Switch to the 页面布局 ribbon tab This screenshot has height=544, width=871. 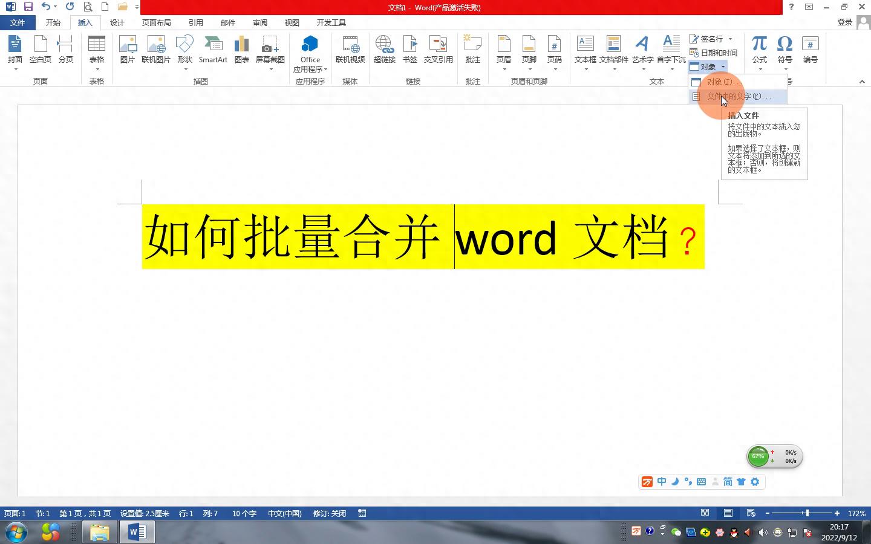157,22
